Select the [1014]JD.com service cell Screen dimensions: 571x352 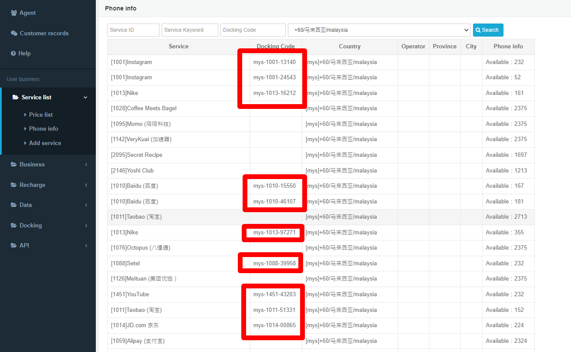coord(179,325)
